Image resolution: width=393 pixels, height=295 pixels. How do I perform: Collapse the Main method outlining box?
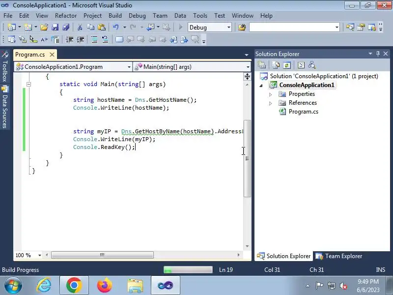coord(29,84)
